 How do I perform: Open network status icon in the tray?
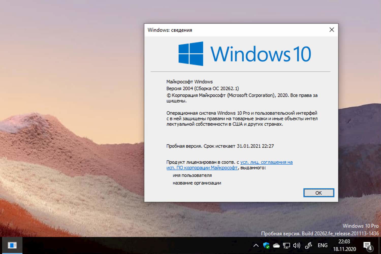[x=287, y=245]
